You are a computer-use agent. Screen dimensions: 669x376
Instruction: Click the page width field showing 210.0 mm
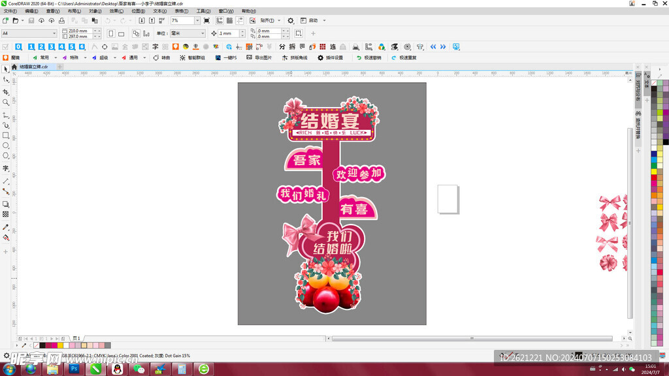[78, 31]
